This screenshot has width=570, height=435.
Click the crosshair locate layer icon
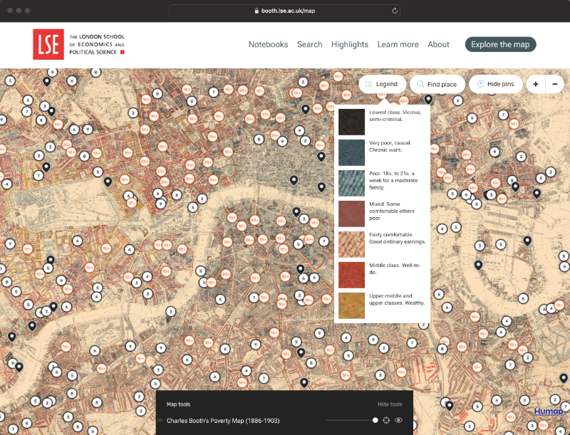click(386, 420)
